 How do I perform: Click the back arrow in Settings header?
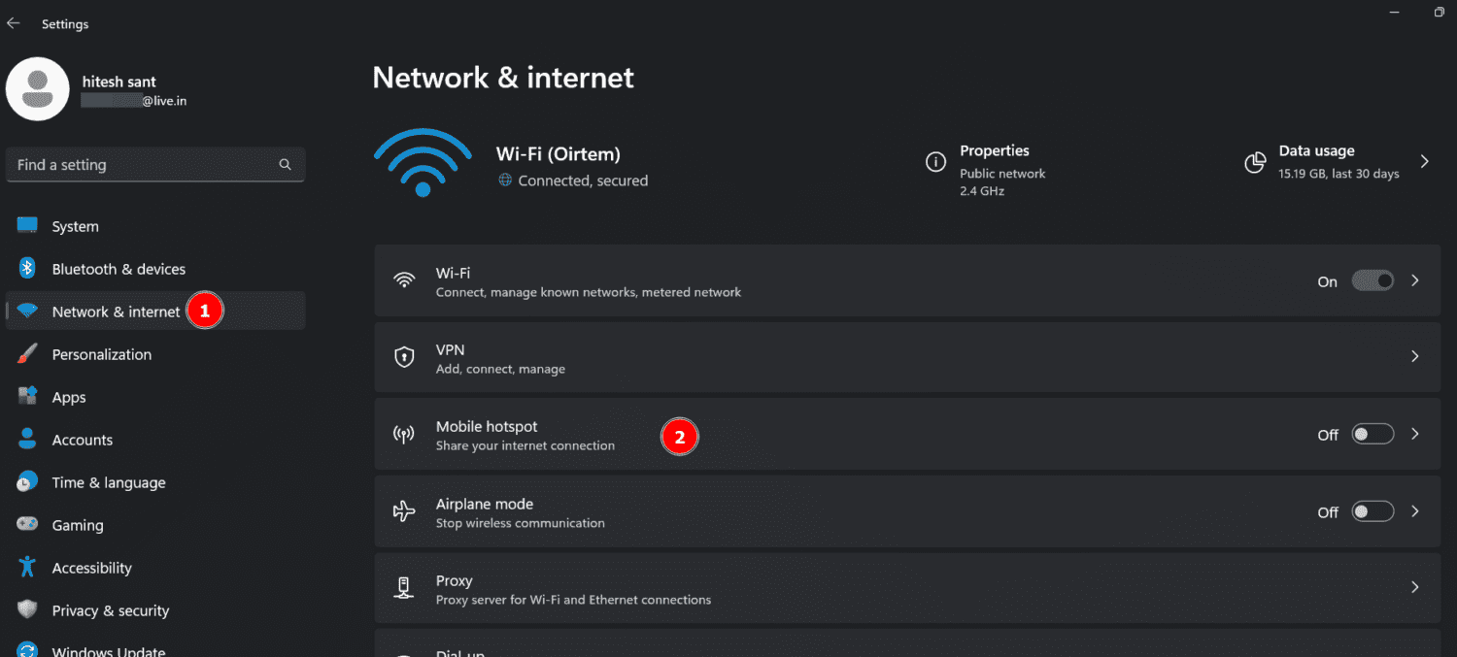click(14, 23)
